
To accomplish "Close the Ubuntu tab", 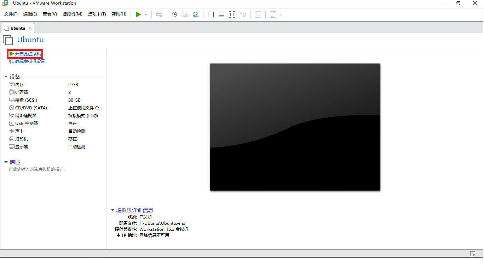I will [30, 28].
